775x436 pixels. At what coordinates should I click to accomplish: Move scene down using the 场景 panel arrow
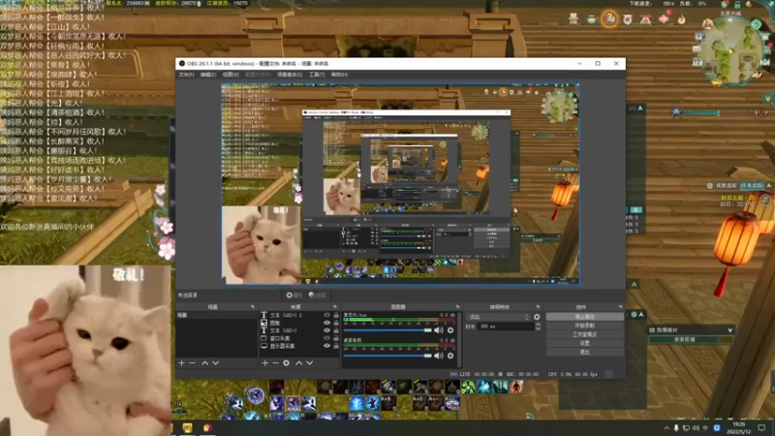(x=215, y=362)
